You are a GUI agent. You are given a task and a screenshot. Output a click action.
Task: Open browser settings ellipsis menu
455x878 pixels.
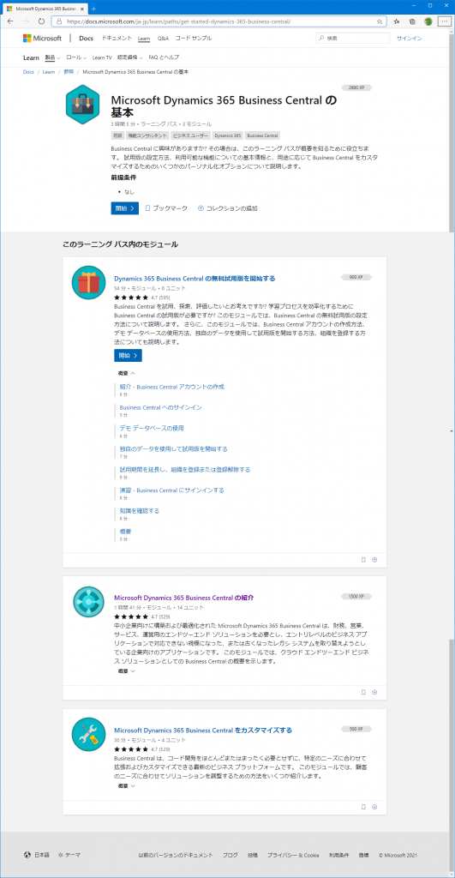click(445, 21)
